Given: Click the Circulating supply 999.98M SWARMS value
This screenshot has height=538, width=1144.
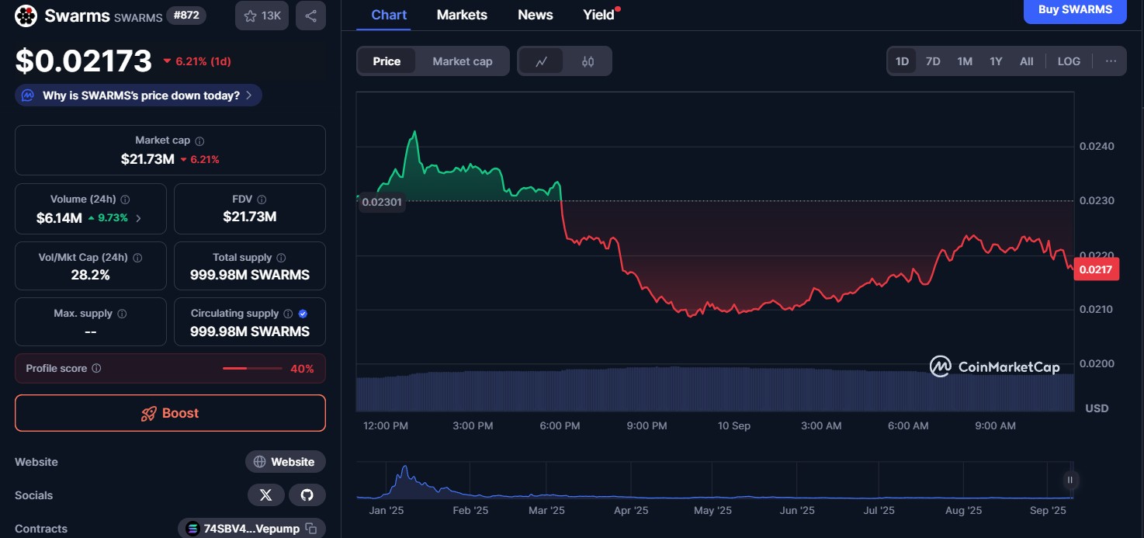Looking at the screenshot, I should [x=250, y=331].
